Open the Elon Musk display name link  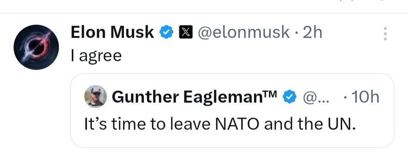pyautogui.click(x=112, y=33)
